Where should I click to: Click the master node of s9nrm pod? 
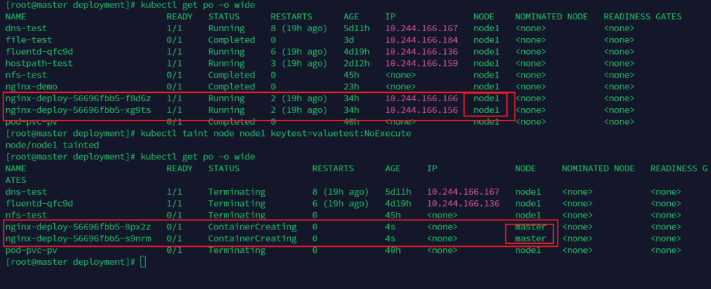(x=530, y=238)
